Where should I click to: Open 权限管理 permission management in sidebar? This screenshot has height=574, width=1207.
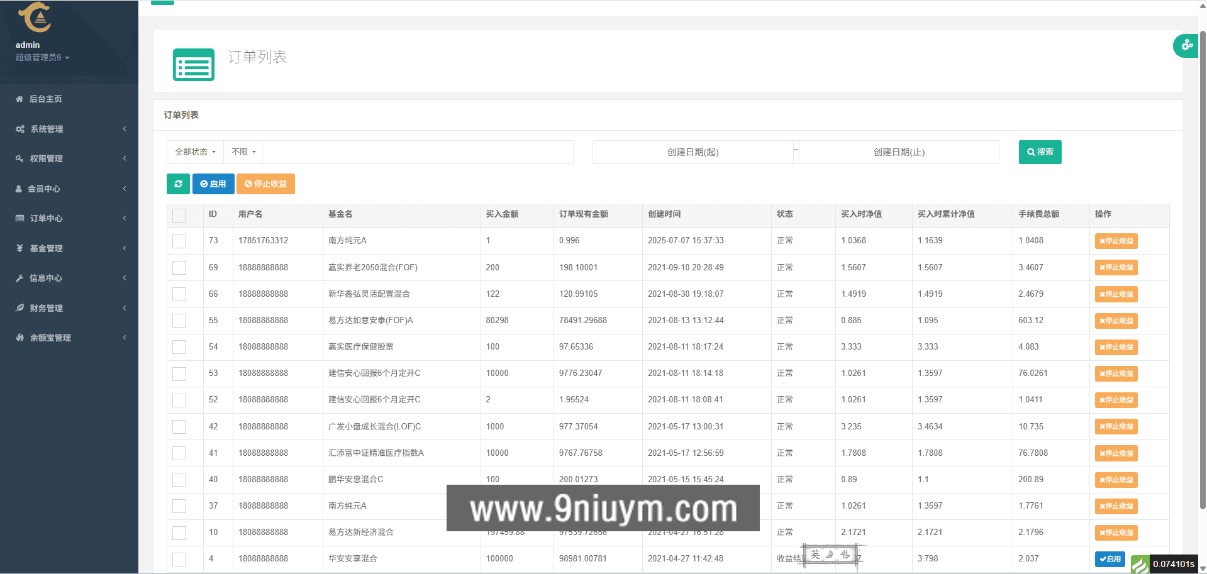point(45,158)
